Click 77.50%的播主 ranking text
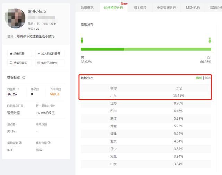The image size is (222, 175). point(45,113)
